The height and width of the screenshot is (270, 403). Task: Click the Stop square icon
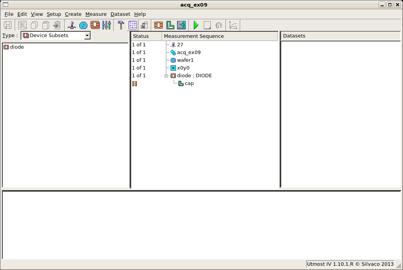tap(207, 25)
